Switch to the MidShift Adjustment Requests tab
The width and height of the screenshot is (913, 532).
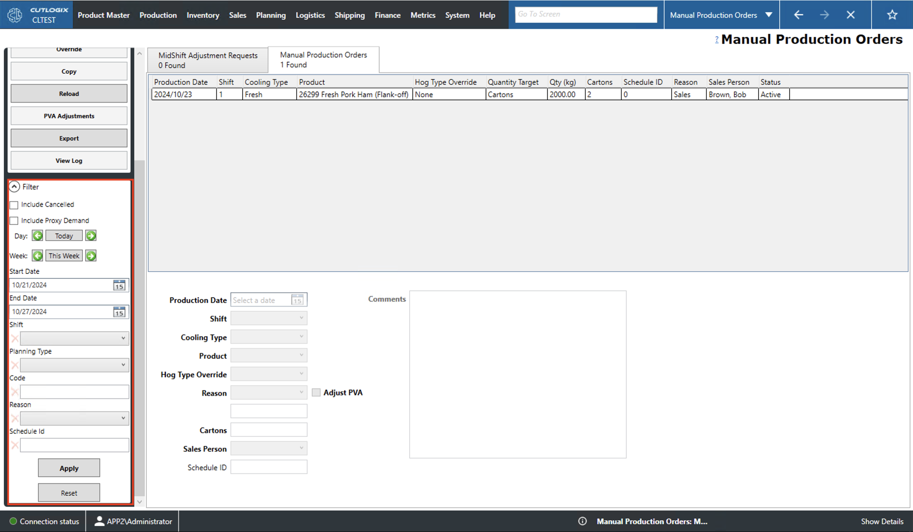point(207,60)
